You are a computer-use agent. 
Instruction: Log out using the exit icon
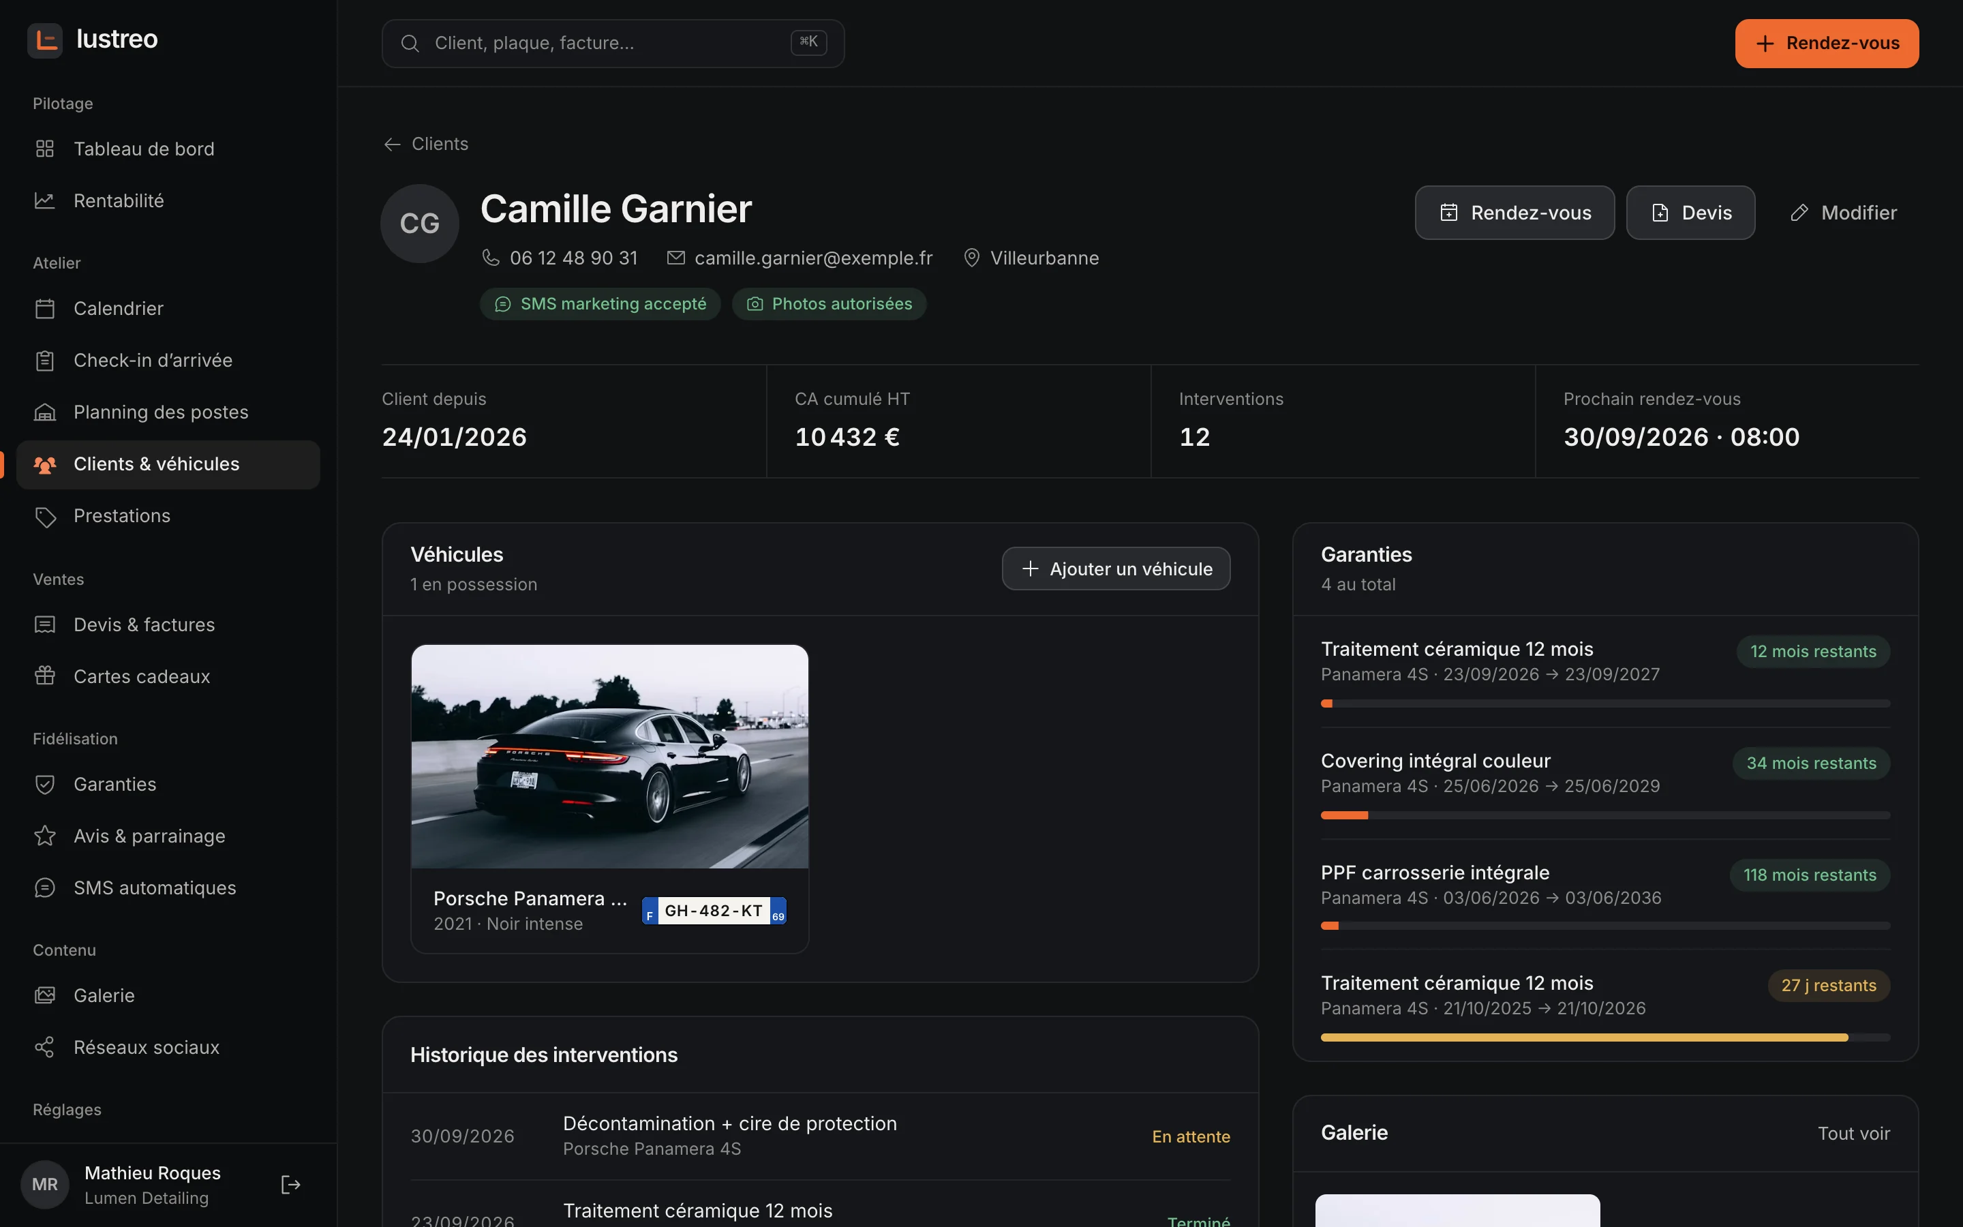290,1185
